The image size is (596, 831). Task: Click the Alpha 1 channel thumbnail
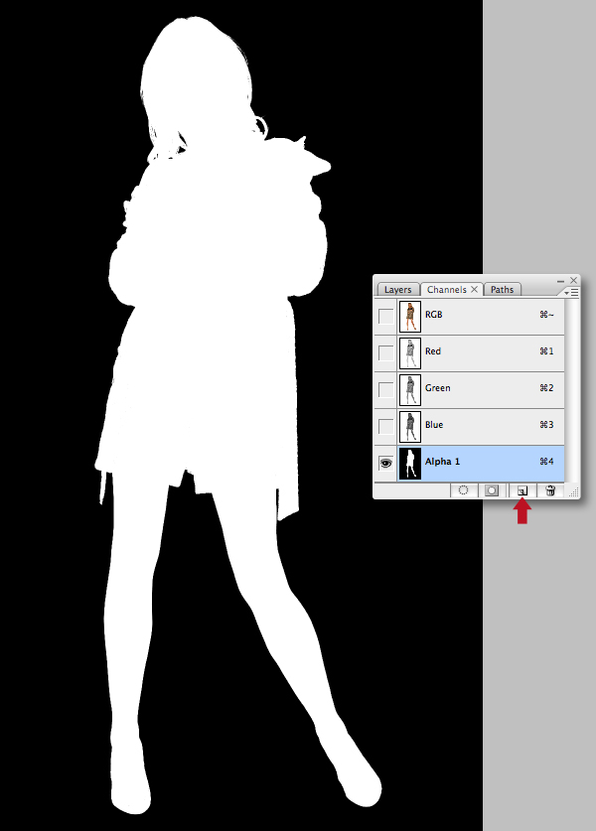[x=410, y=464]
